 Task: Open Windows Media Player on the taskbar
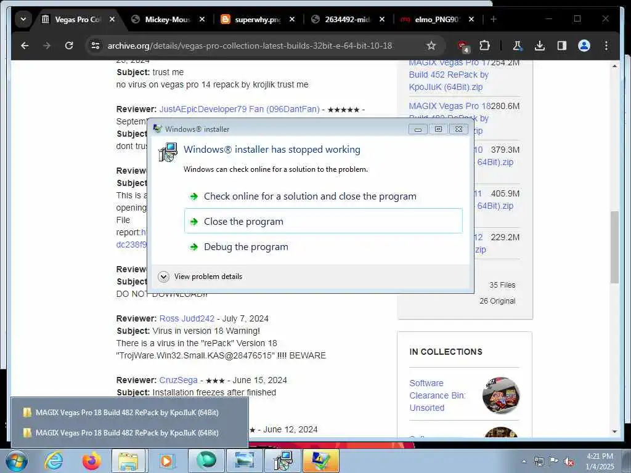[166, 461]
